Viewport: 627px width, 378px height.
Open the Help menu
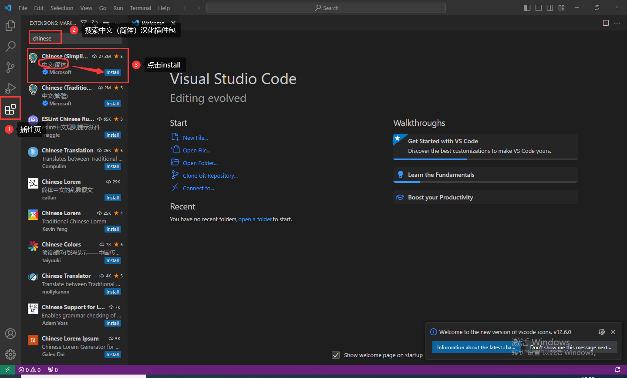tap(164, 8)
